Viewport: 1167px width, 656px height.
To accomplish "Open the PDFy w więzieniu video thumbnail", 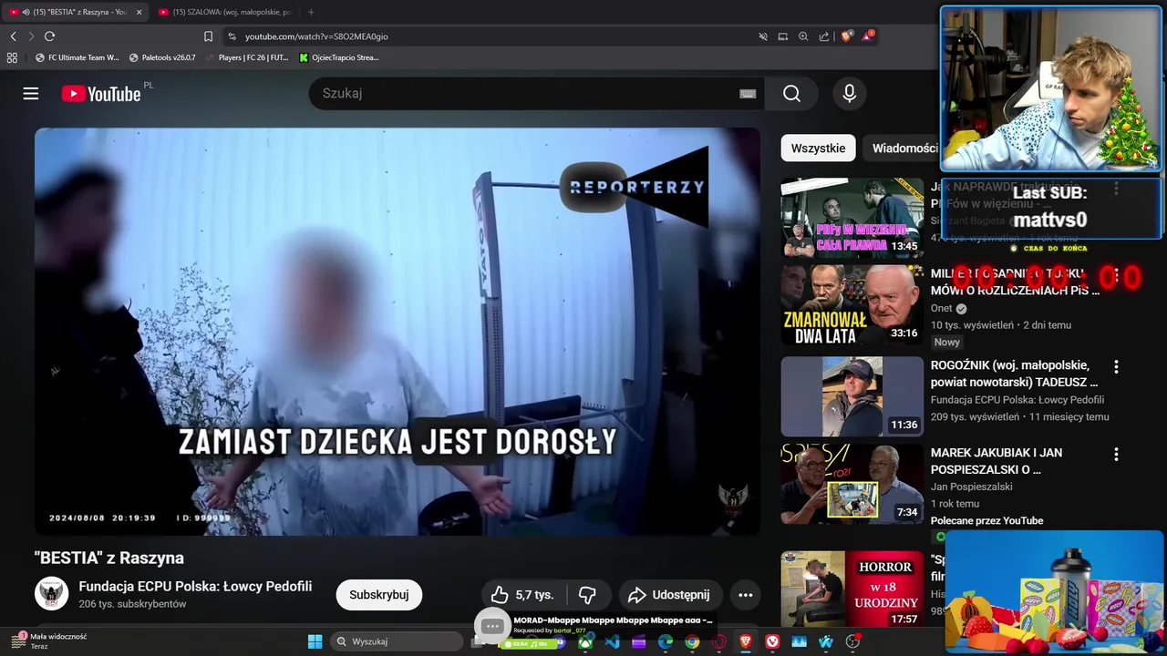I will (852, 218).
